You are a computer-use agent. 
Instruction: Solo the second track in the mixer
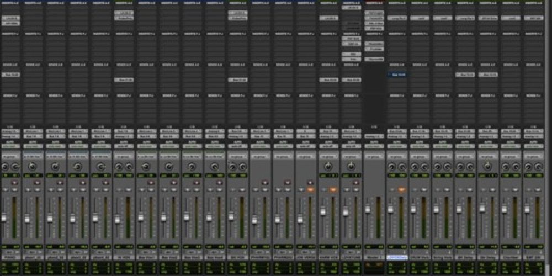(x=28, y=189)
